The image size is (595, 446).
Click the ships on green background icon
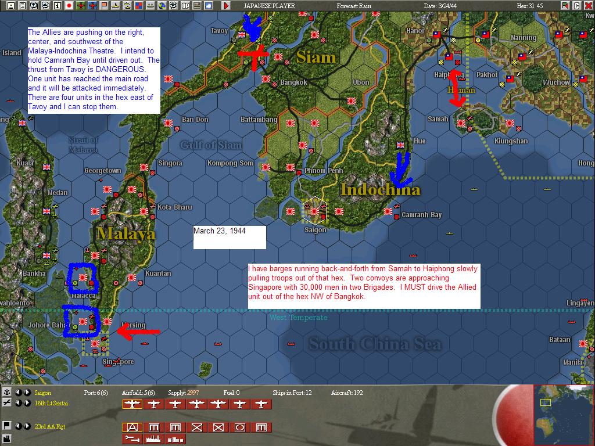click(x=150, y=6)
